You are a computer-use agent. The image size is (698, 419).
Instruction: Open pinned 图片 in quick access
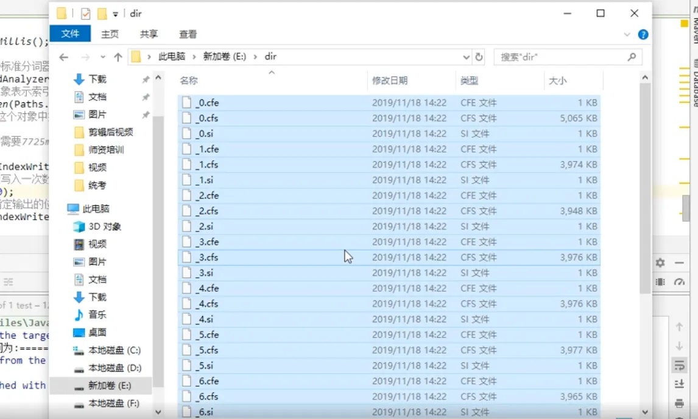coord(97,115)
